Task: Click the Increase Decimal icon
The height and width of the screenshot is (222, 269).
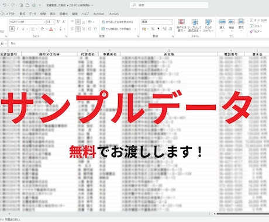Action: pyautogui.click(x=164, y=29)
